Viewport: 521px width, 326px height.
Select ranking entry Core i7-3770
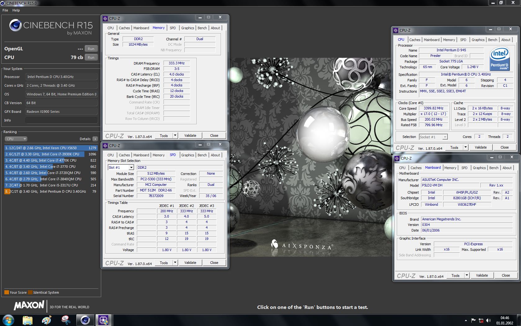pos(51,167)
